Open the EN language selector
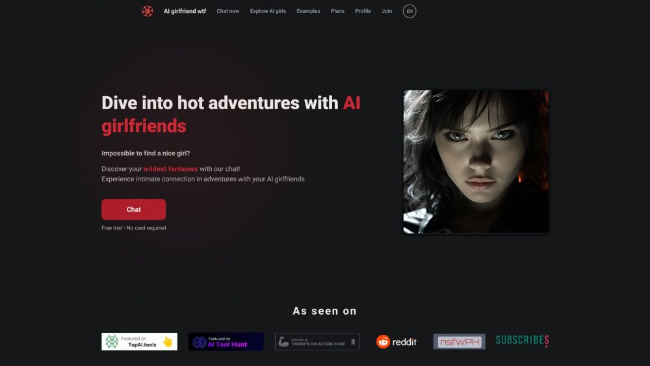 (x=409, y=11)
